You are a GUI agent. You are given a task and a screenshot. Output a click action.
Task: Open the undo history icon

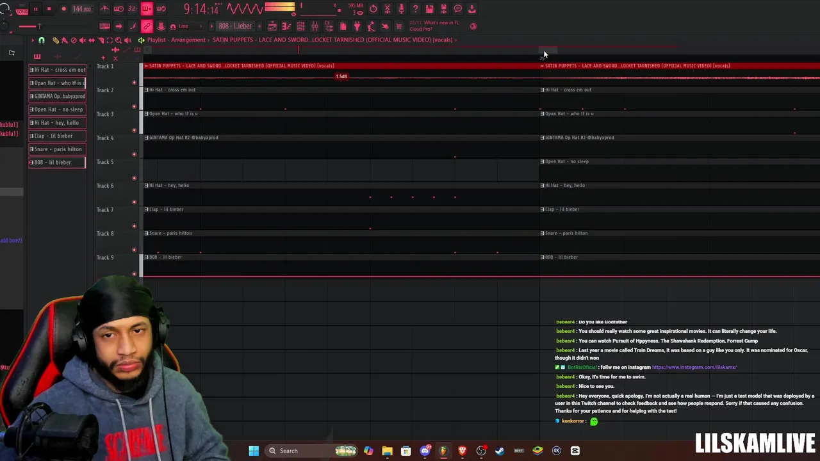click(x=373, y=9)
